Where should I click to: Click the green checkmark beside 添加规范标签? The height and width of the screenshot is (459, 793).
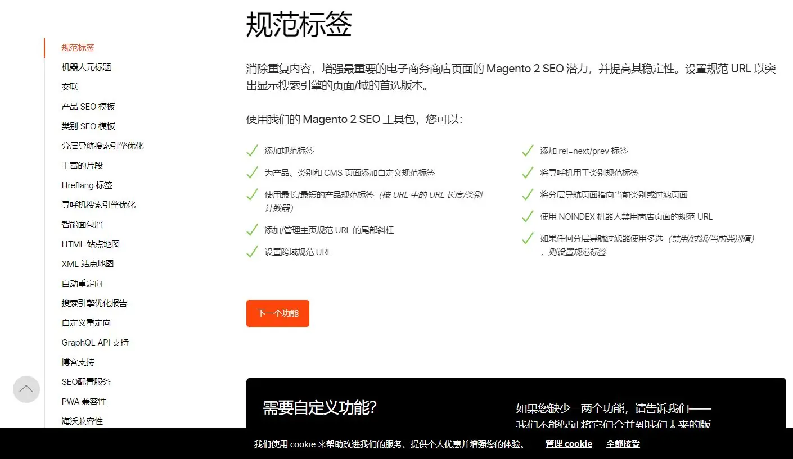(253, 151)
